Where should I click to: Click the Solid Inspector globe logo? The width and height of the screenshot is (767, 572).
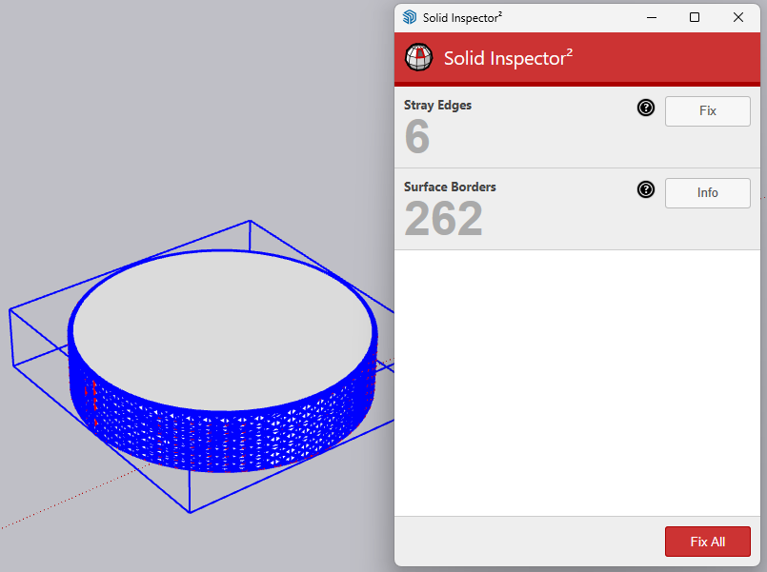[418, 58]
